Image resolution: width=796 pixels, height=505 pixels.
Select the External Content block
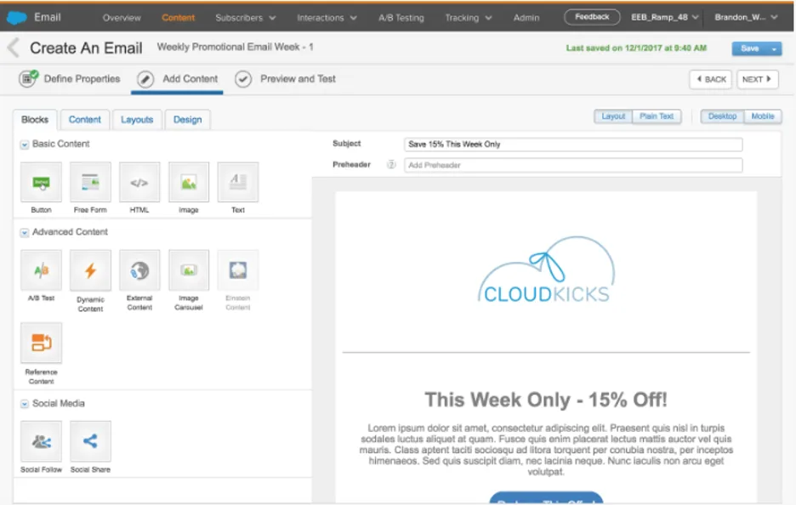[139, 270]
